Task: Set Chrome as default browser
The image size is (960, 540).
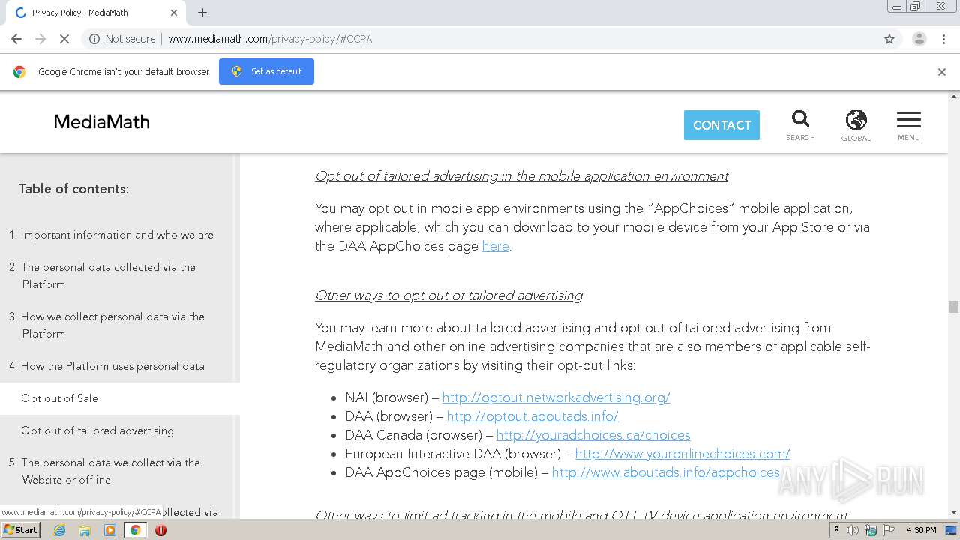Action: [266, 71]
